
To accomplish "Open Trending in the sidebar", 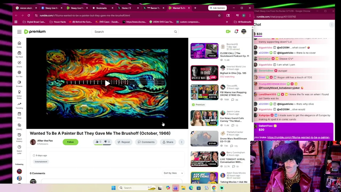I will coord(19,106).
